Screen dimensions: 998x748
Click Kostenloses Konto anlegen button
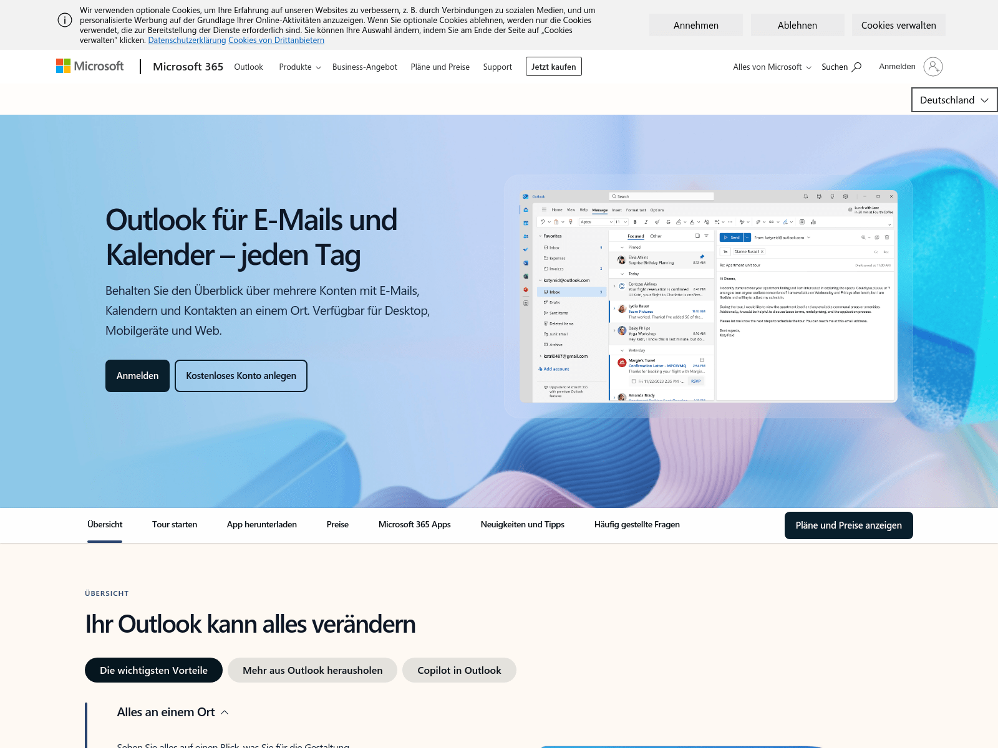pyautogui.click(x=241, y=376)
